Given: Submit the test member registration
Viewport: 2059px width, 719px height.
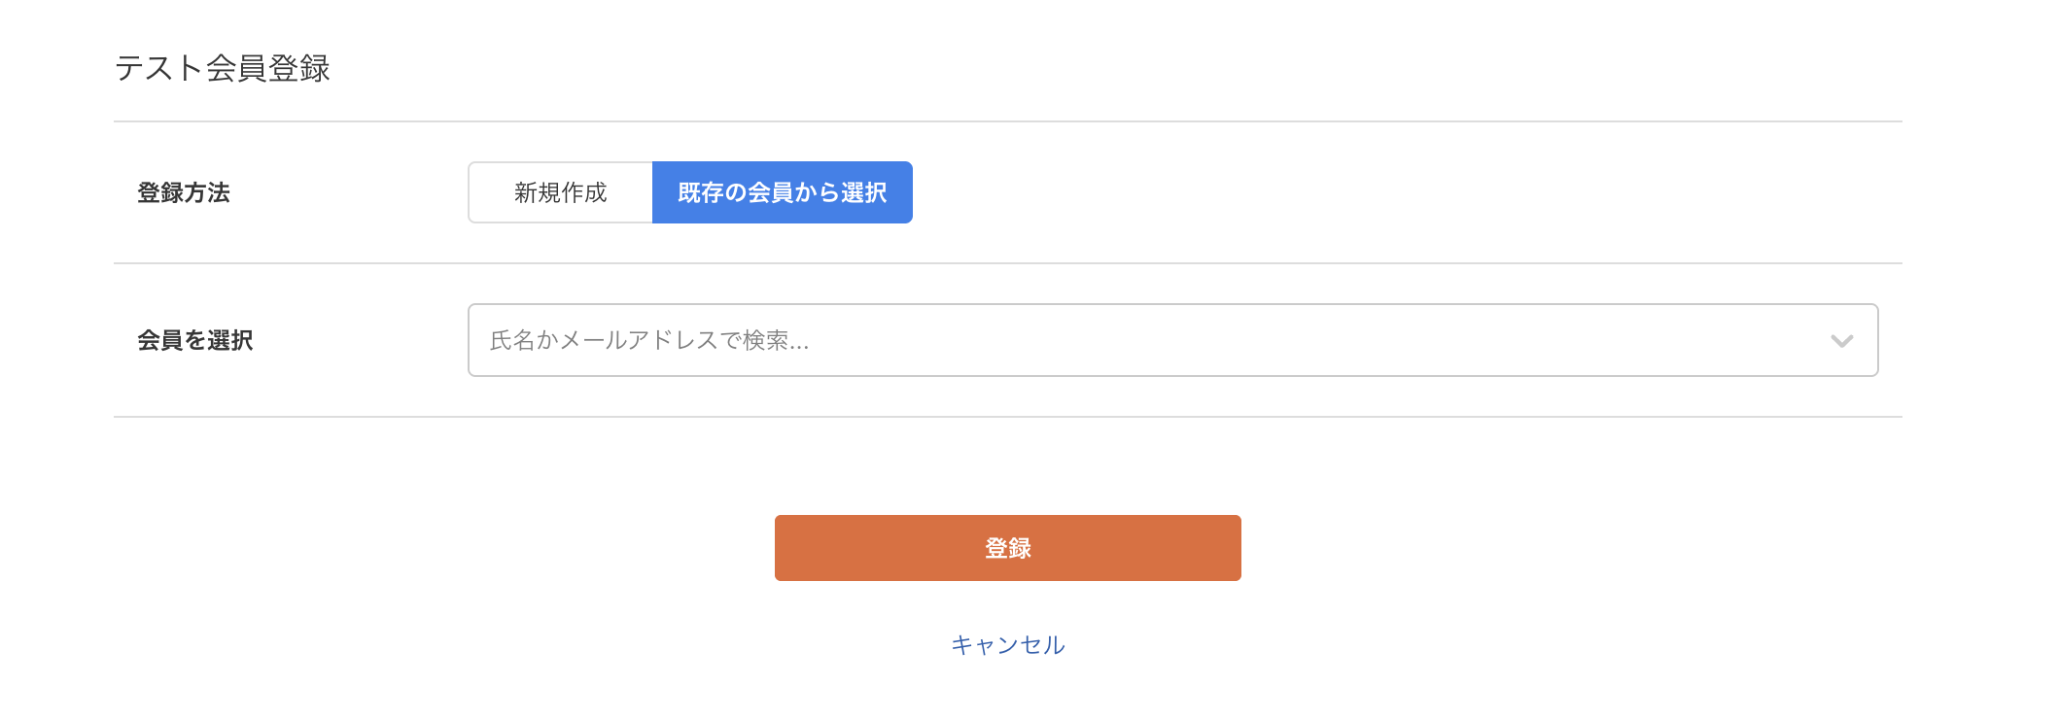Looking at the screenshot, I should coord(1007,547).
